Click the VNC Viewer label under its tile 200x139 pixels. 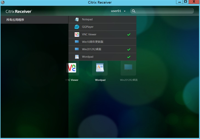[72, 80]
